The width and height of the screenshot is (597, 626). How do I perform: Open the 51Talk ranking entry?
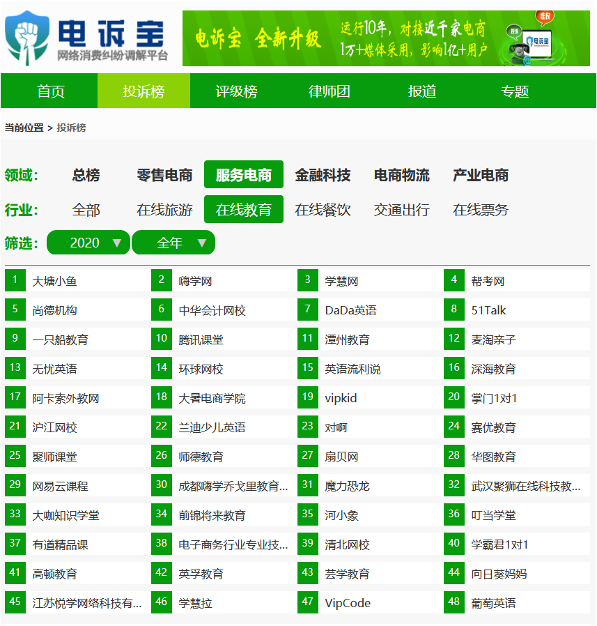(x=517, y=310)
